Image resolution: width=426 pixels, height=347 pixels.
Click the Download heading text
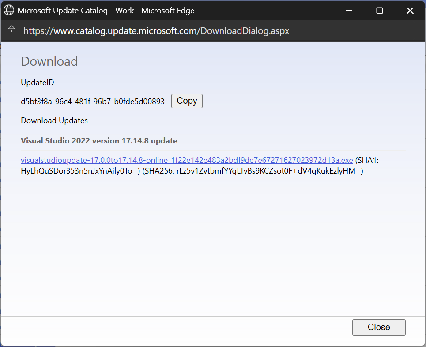(x=49, y=61)
